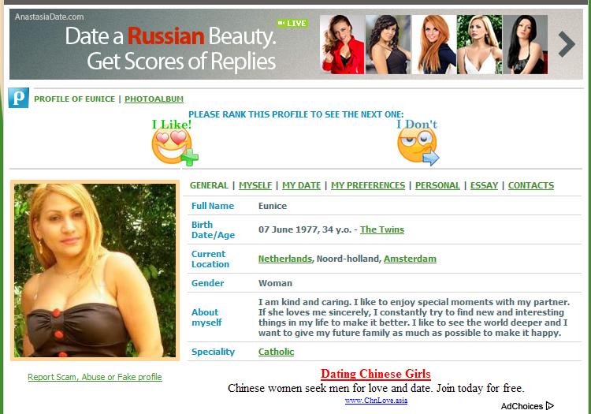Image resolution: width=591 pixels, height=414 pixels.
Task: Click the AdChoices triangle icon
Action: [x=550, y=405]
